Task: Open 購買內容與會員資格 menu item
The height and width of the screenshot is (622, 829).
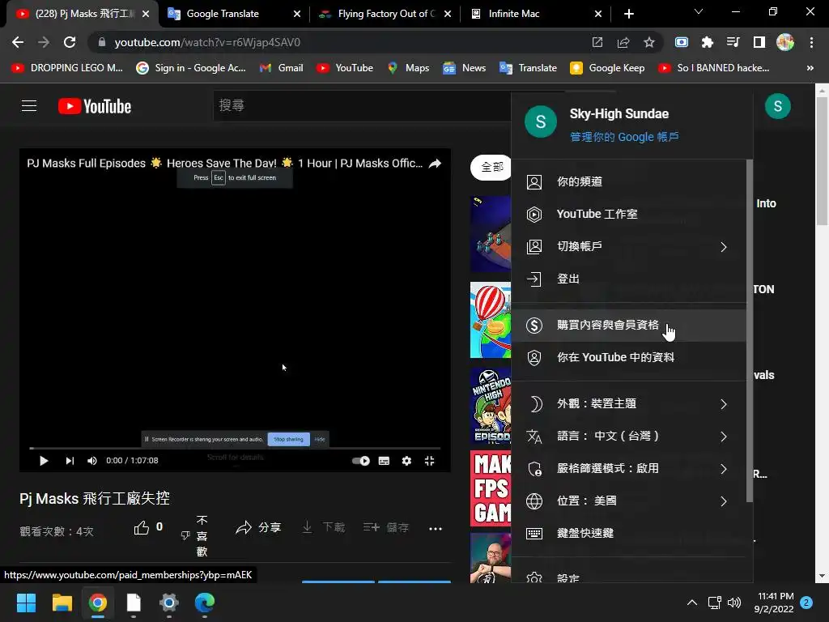Action: 628,326
